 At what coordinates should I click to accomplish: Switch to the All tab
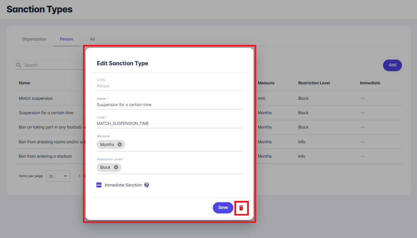click(92, 39)
